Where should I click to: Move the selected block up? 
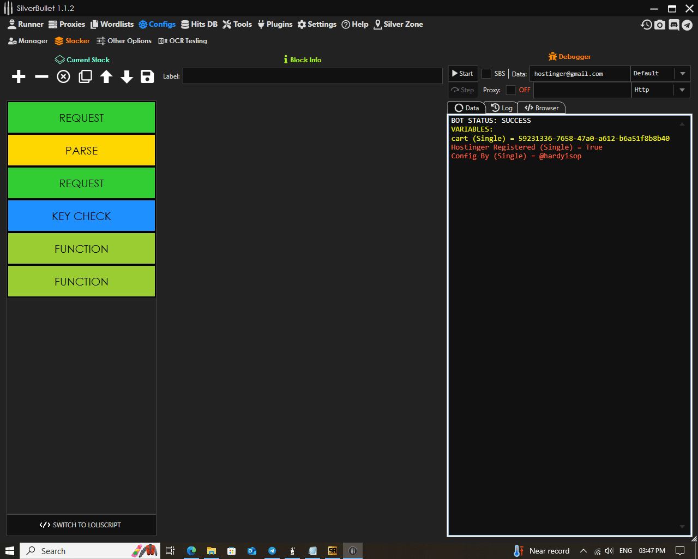tap(106, 76)
